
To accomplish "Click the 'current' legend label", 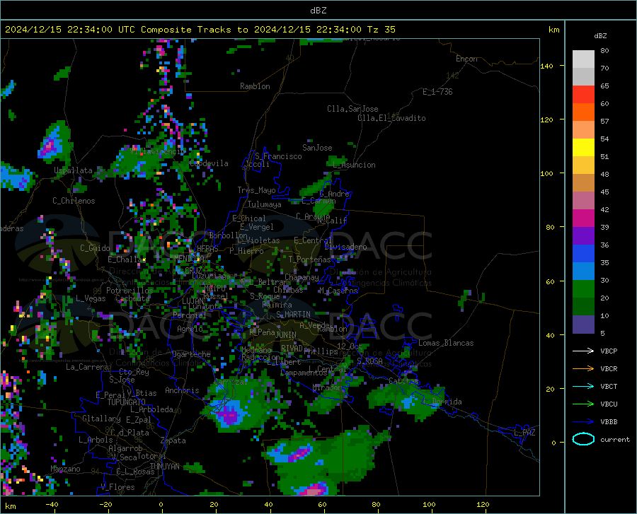I will click(x=615, y=439).
